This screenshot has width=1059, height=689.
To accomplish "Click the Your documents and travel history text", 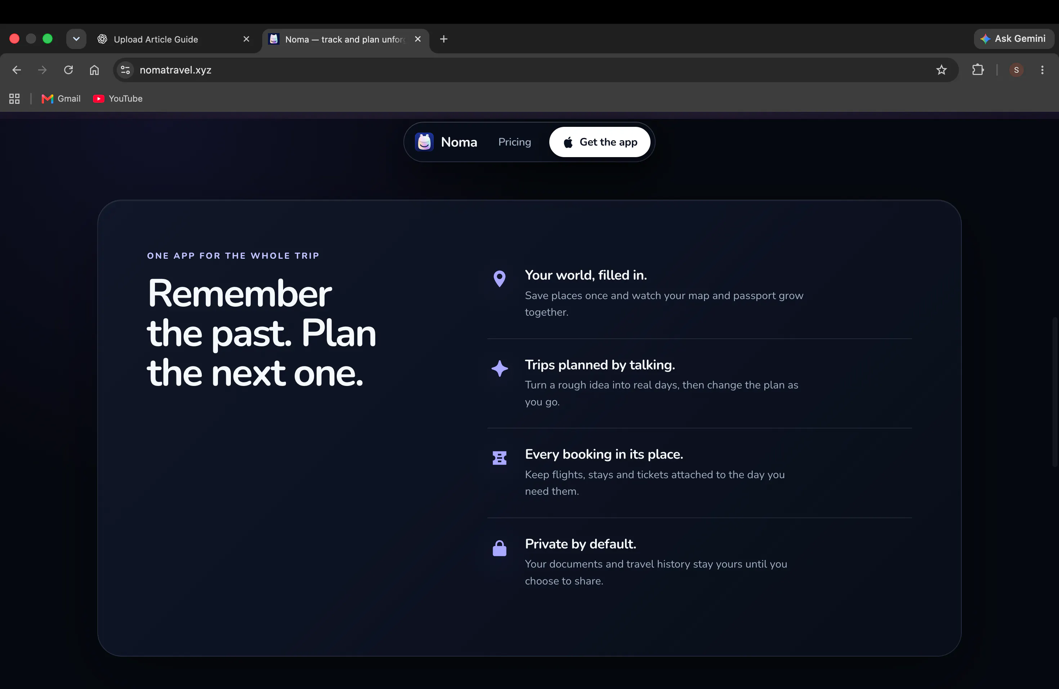I will pyautogui.click(x=656, y=572).
